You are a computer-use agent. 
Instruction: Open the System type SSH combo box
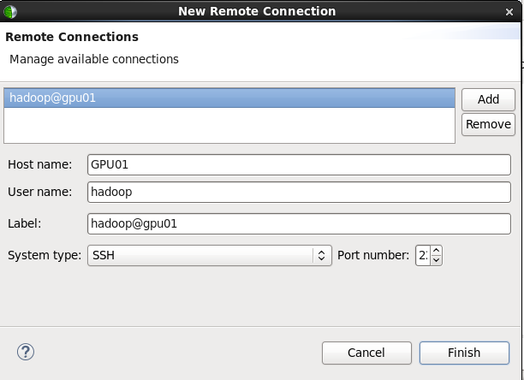tap(210, 255)
